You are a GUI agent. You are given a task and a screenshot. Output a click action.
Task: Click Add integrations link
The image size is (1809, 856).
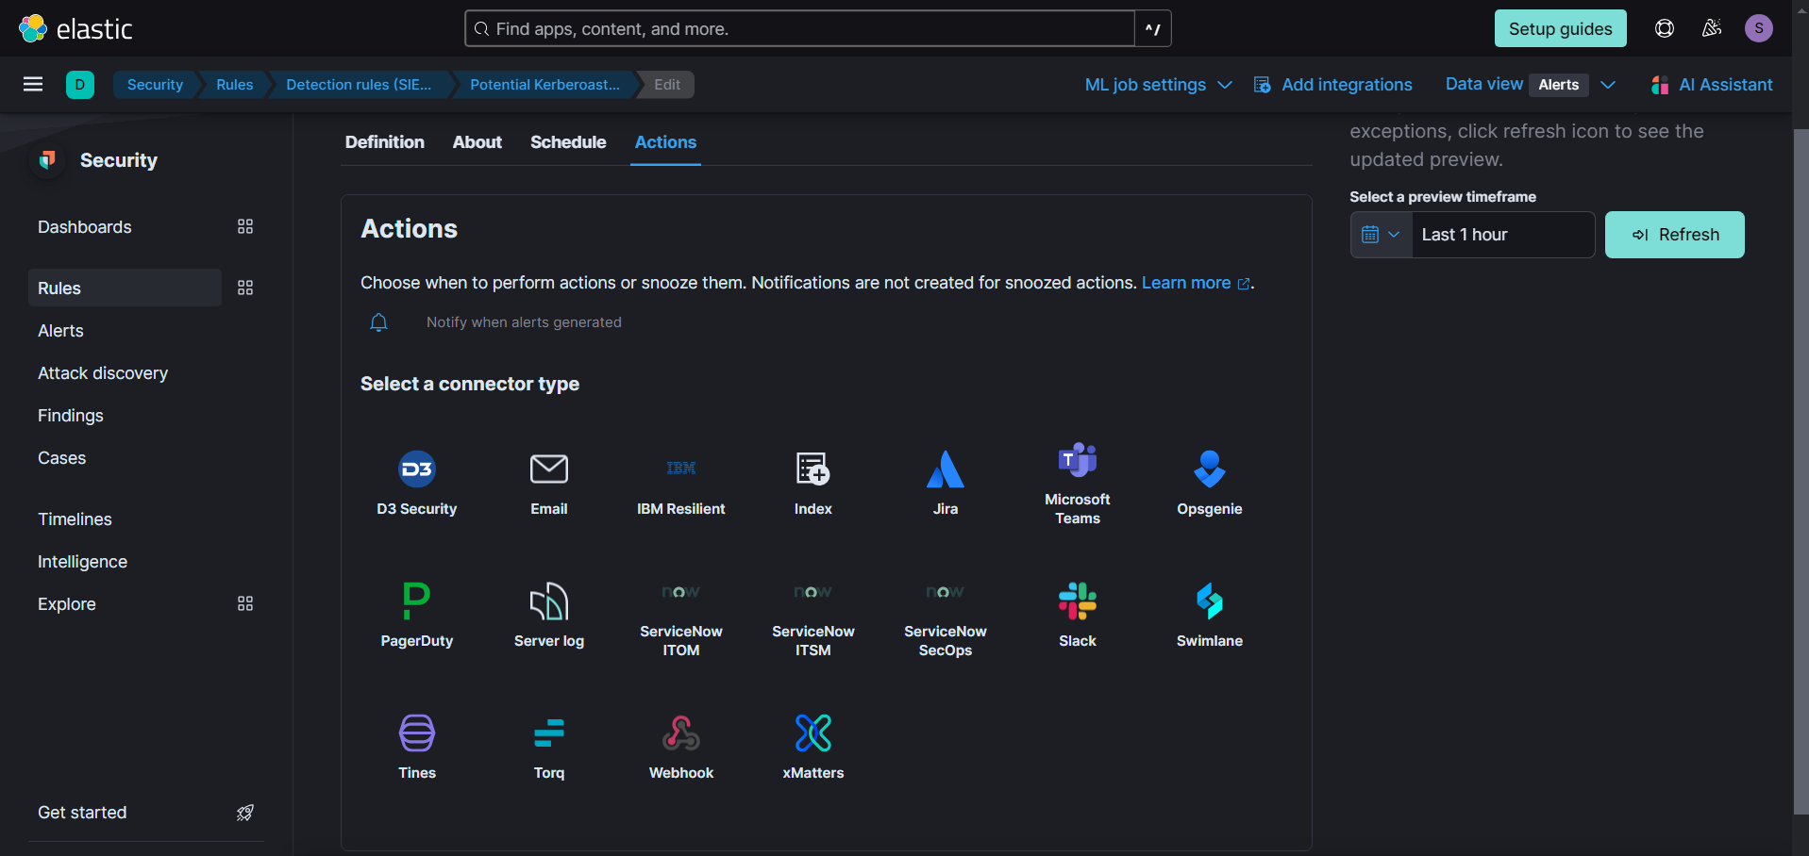[x=1332, y=85]
